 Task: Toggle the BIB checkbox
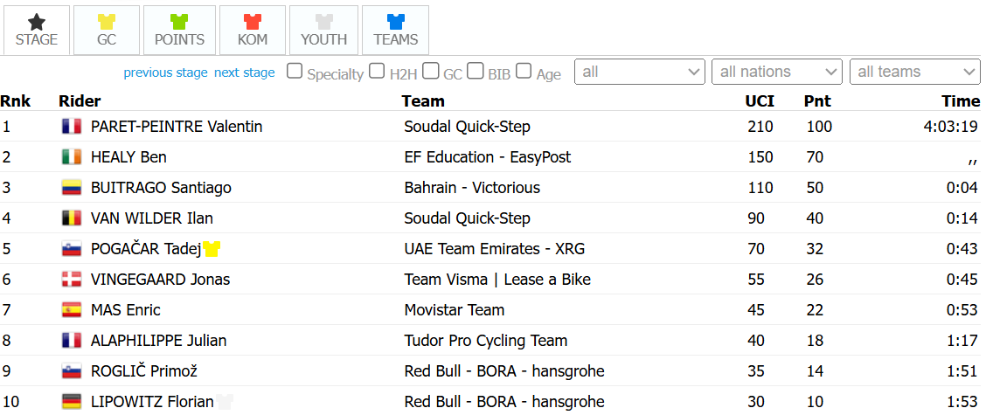[475, 72]
